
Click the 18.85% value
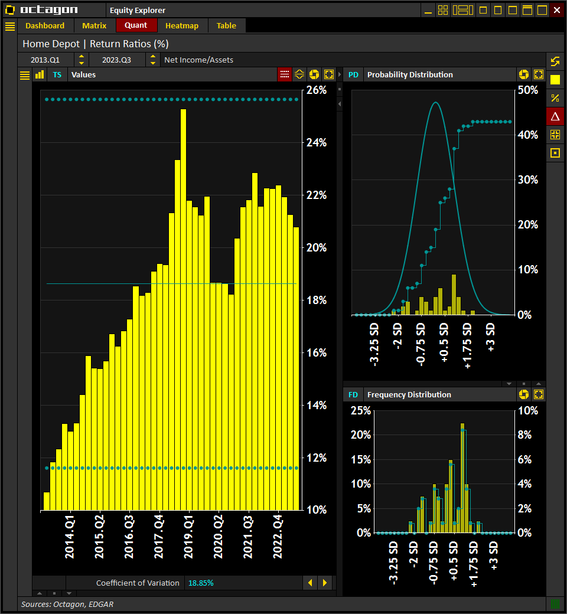(x=201, y=583)
